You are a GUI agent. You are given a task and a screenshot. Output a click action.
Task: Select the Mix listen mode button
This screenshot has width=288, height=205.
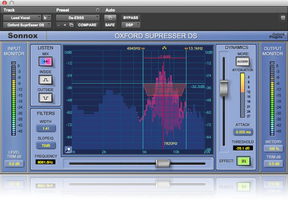45,62
